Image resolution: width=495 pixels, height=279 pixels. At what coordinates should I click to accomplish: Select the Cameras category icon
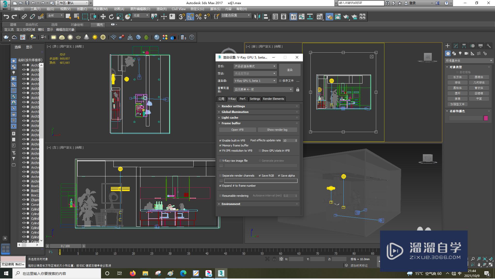[466, 53]
